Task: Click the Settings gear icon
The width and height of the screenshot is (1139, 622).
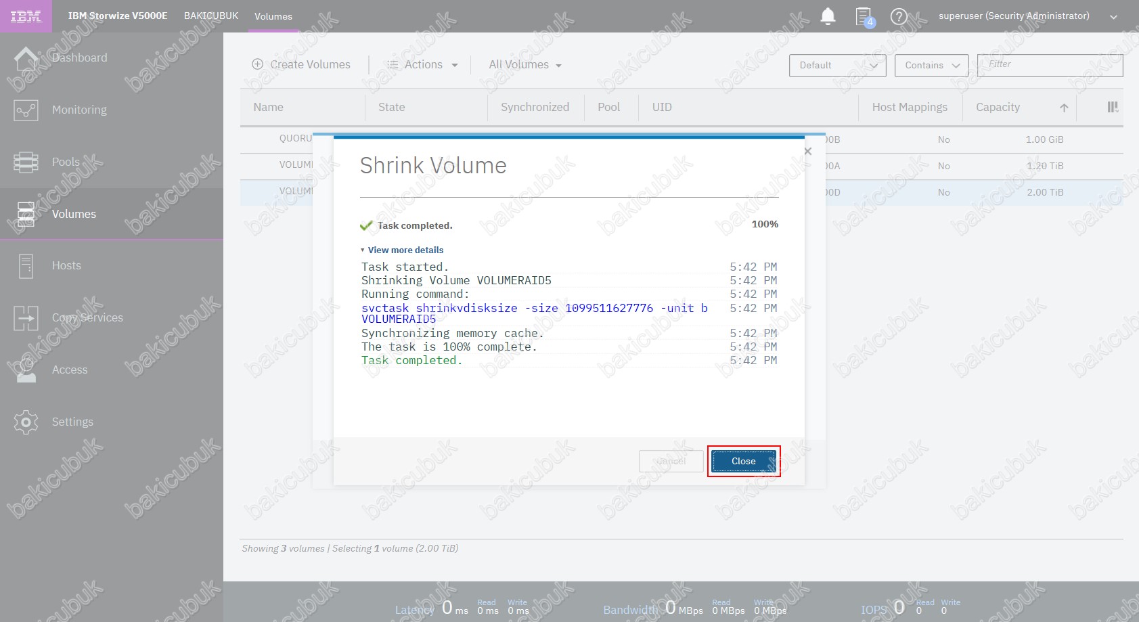Action: [26, 422]
